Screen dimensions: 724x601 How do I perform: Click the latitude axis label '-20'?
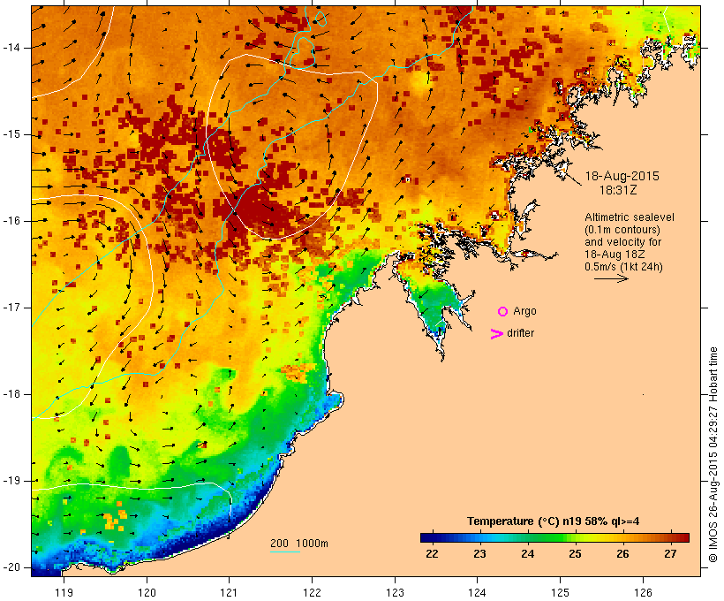click(x=11, y=567)
